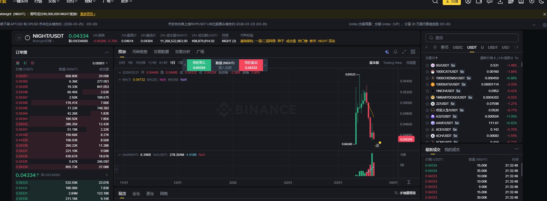The width and height of the screenshot is (547, 201).
Task: Click market sell 0.04333 button
Action: tap(251, 65)
